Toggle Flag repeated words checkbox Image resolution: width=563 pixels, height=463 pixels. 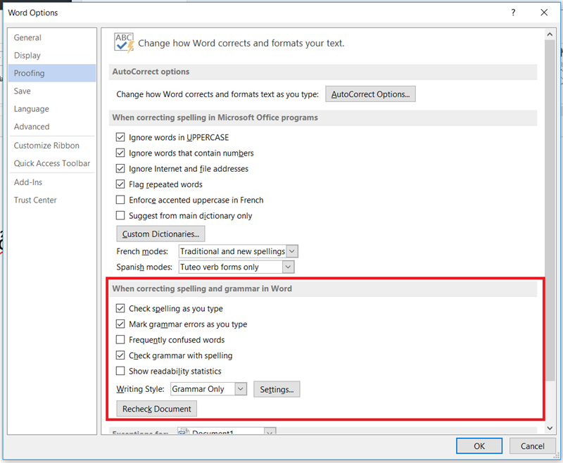click(121, 184)
